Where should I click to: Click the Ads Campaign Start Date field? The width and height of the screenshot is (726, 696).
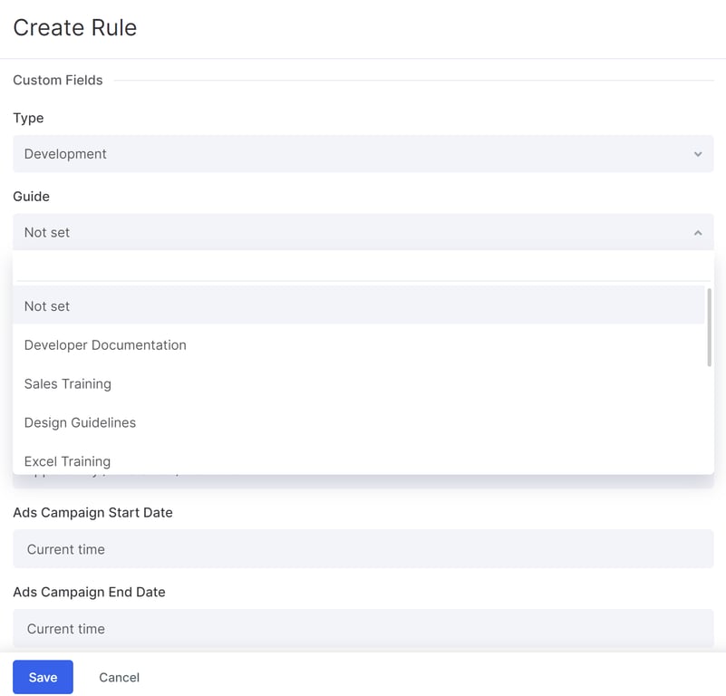[363, 549]
